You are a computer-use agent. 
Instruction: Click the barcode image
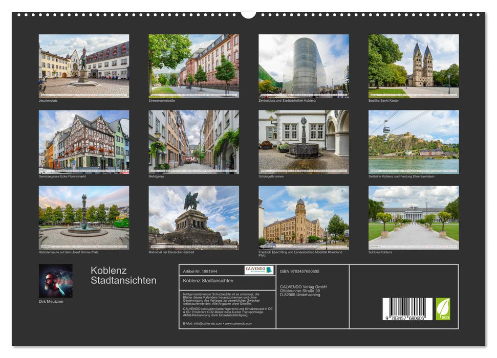407,309
